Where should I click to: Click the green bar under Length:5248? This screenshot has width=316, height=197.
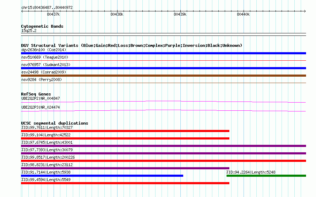click(x=266, y=176)
